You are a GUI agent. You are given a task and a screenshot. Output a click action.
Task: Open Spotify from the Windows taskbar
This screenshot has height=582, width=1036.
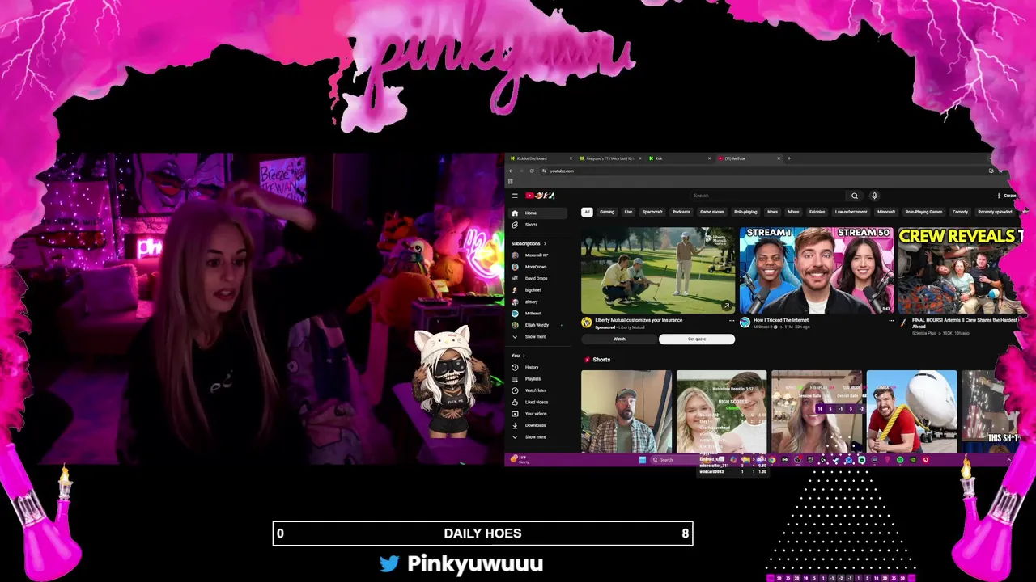pos(900,460)
